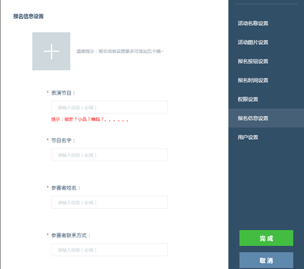304x269 pixels.
Task: Click the 节目名字 field label
Action: click(x=63, y=140)
